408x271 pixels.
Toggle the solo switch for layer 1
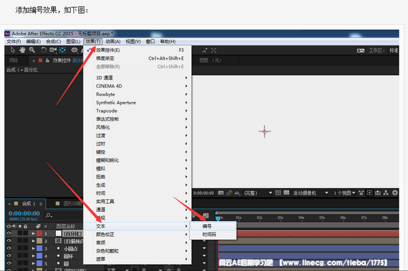[20, 233]
